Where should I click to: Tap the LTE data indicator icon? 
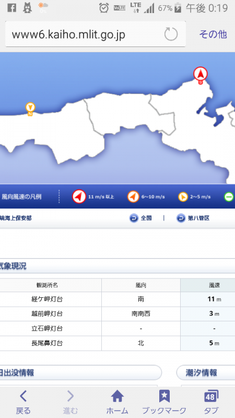(x=136, y=8)
